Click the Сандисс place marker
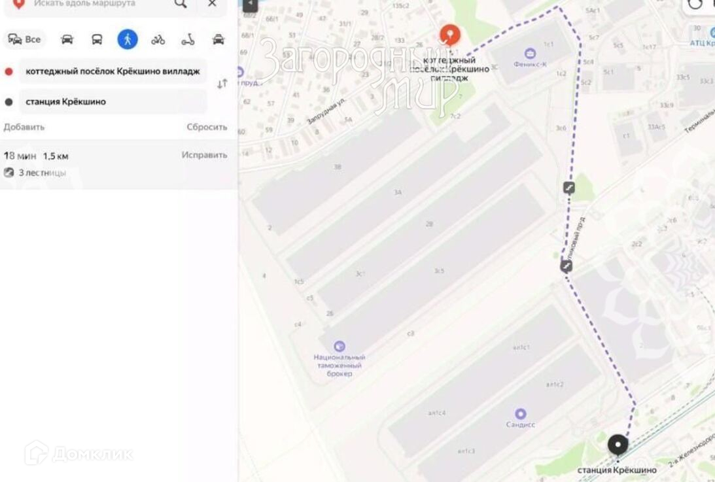 (x=520, y=414)
